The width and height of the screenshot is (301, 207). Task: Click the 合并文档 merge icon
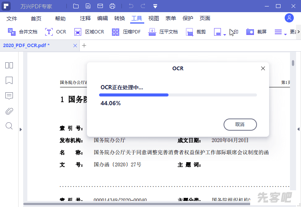[12, 32]
